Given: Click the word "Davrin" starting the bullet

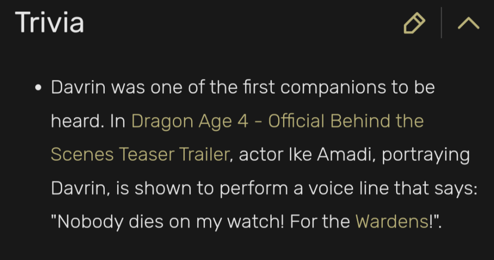Looking at the screenshot, I should click(x=79, y=88).
